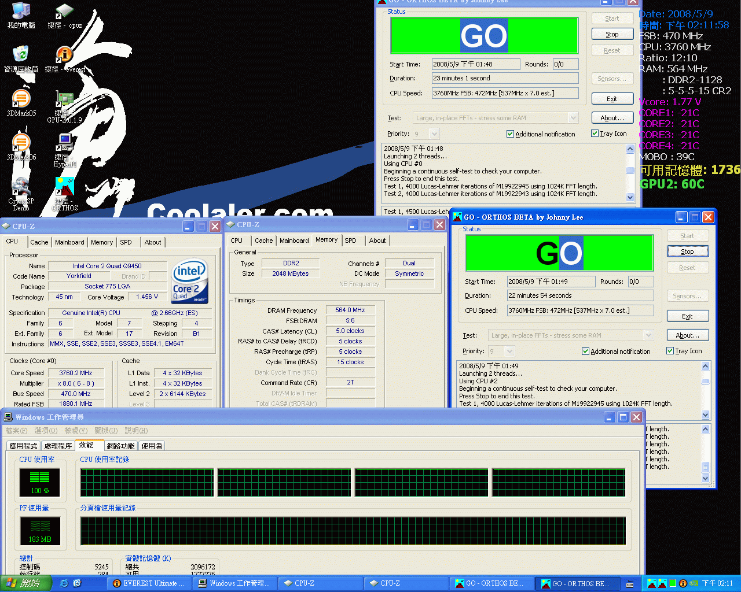Select the cpuz desktop shortcut
This screenshot has width=741, height=592.
(64, 15)
